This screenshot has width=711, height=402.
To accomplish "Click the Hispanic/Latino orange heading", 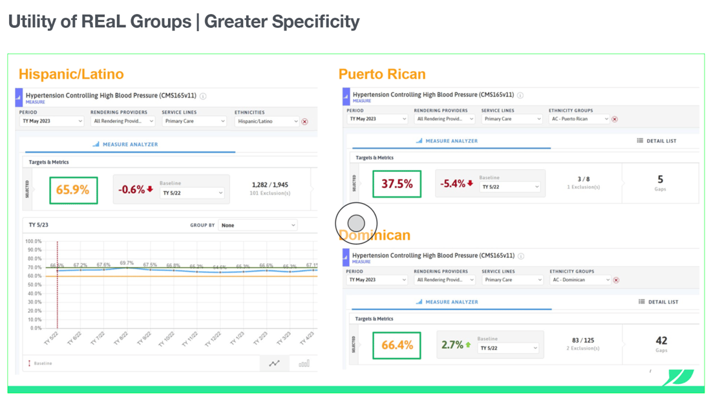I will click(71, 74).
